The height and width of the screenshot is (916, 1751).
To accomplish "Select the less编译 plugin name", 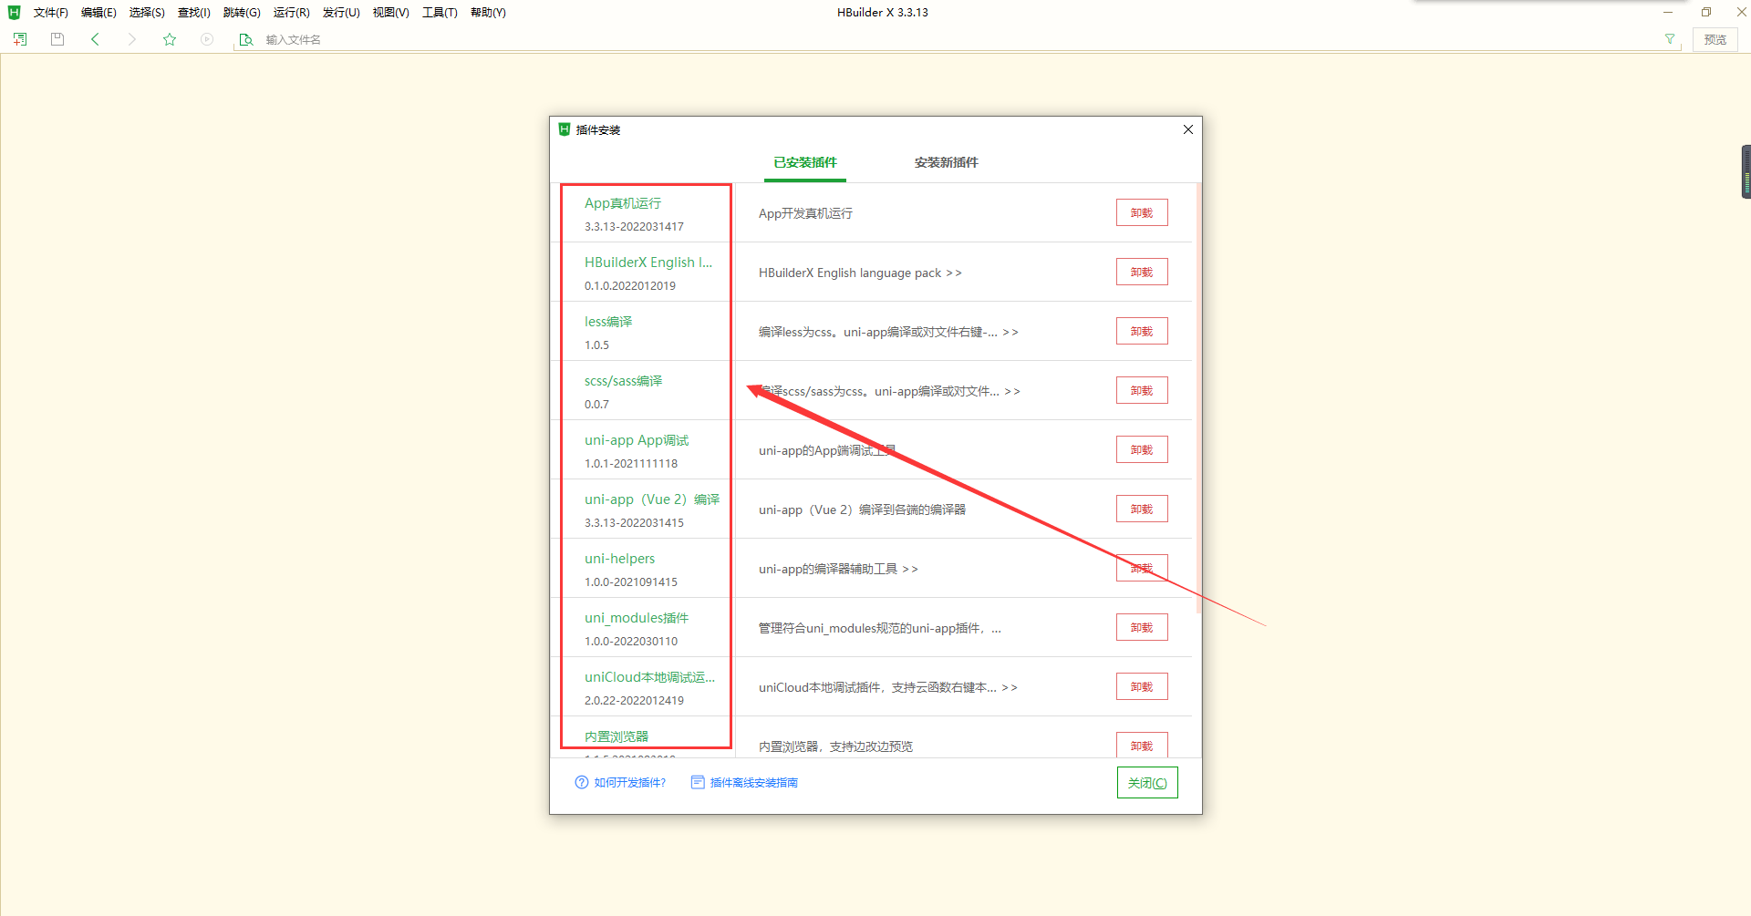I will click(608, 322).
